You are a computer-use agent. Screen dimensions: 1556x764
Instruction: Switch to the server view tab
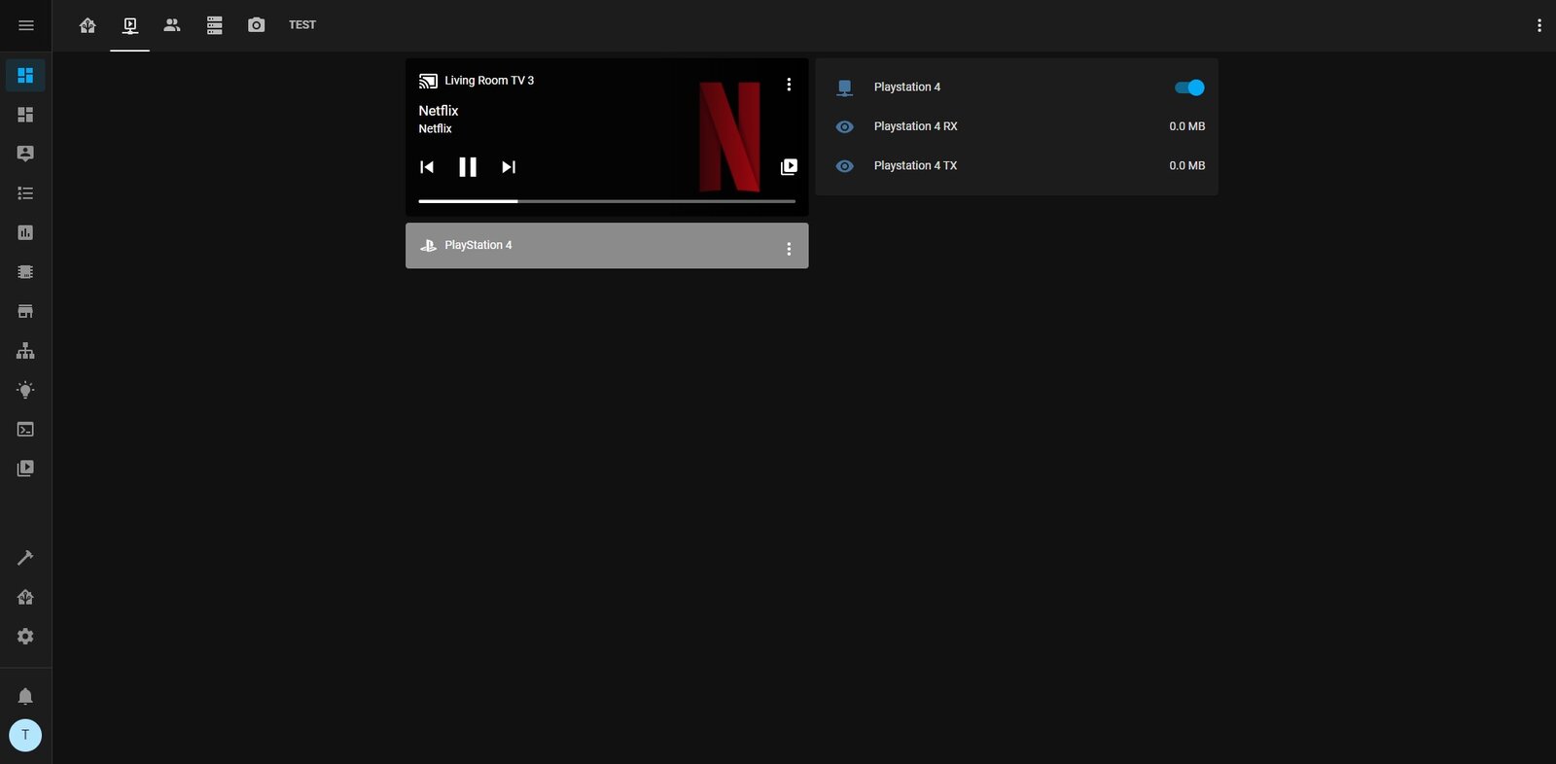point(214,25)
